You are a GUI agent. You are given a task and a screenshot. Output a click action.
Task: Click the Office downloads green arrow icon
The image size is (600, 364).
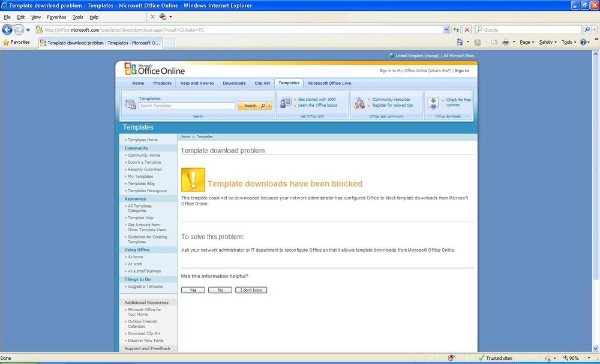pyautogui.click(x=433, y=103)
